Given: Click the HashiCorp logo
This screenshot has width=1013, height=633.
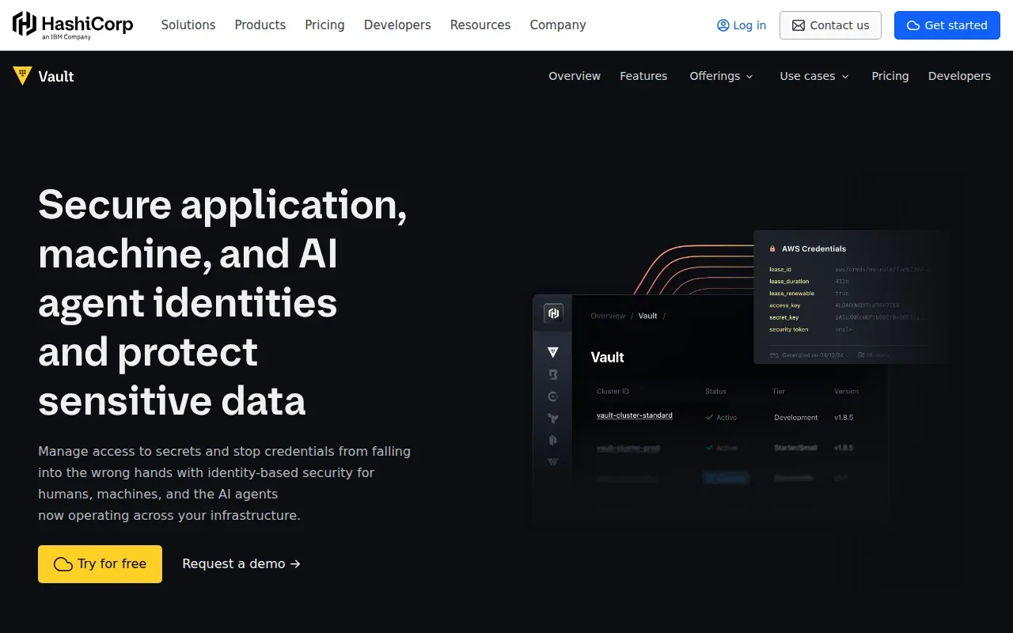Looking at the screenshot, I should point(73,25).
